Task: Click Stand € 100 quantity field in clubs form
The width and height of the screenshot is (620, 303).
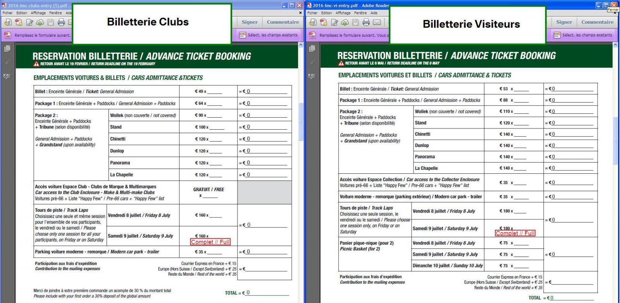Action: click(217, 127)
